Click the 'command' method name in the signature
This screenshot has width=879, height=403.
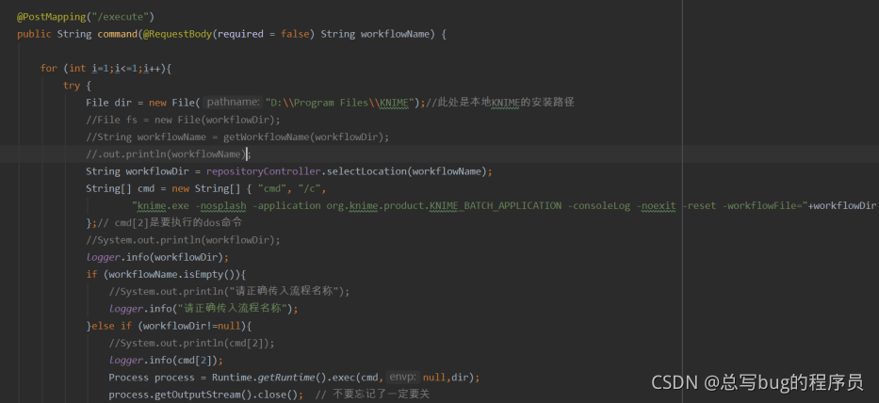click(x=117, y=34)
